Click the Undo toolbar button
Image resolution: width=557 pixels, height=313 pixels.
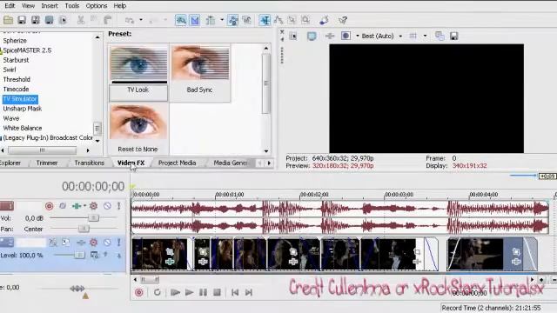pyautogui.click(x=130, y=20)
